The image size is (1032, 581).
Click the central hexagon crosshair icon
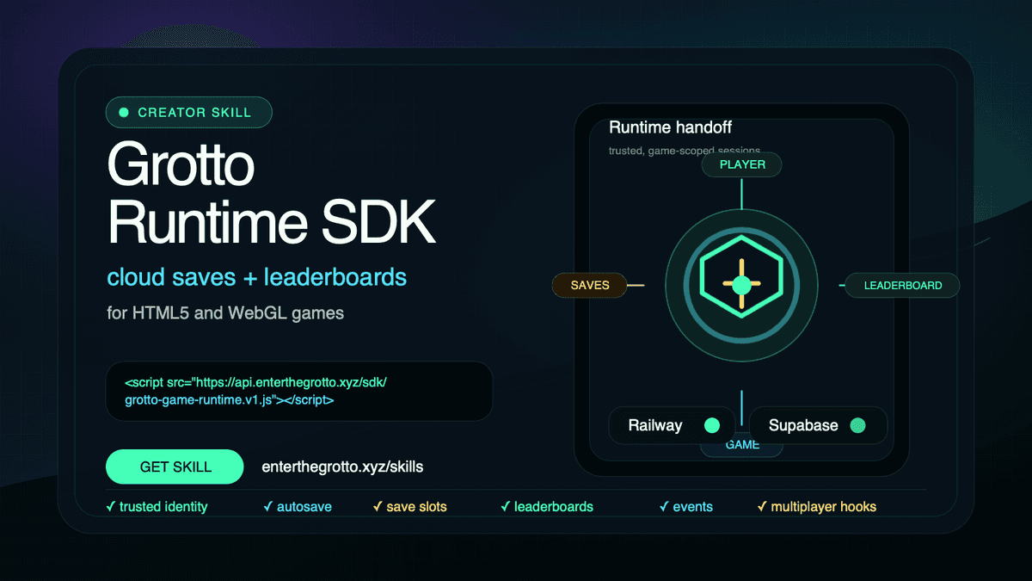click(x=741, y=284)
